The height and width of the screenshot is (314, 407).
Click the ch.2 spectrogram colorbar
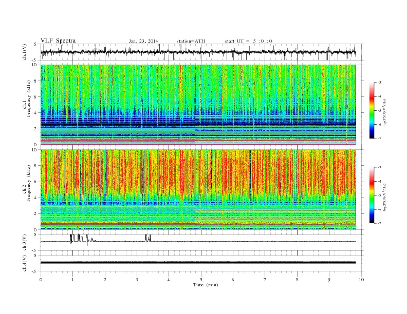372,195
